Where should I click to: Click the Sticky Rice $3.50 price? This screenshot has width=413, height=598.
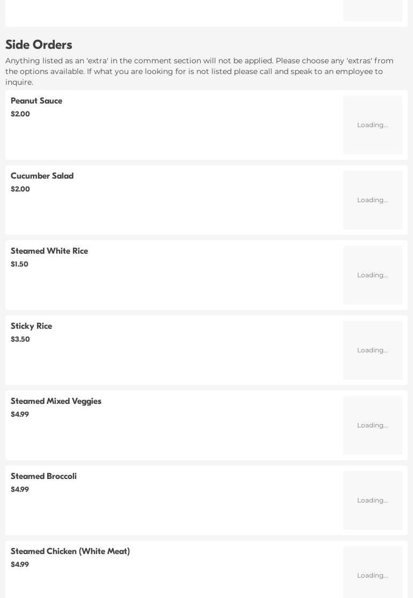coord(20,339)
